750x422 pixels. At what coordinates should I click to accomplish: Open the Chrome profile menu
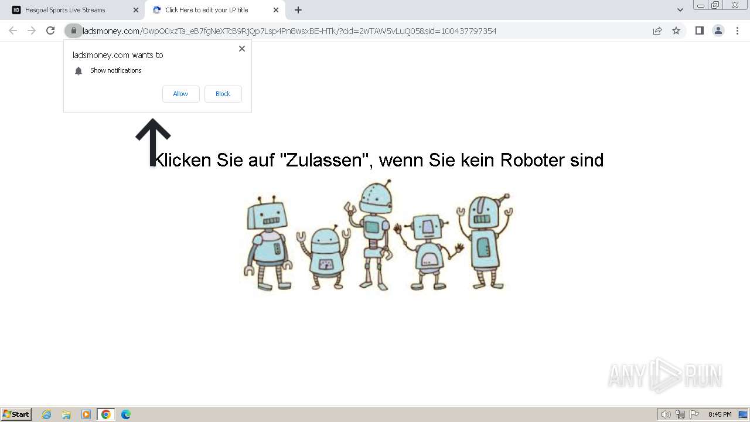718,31
